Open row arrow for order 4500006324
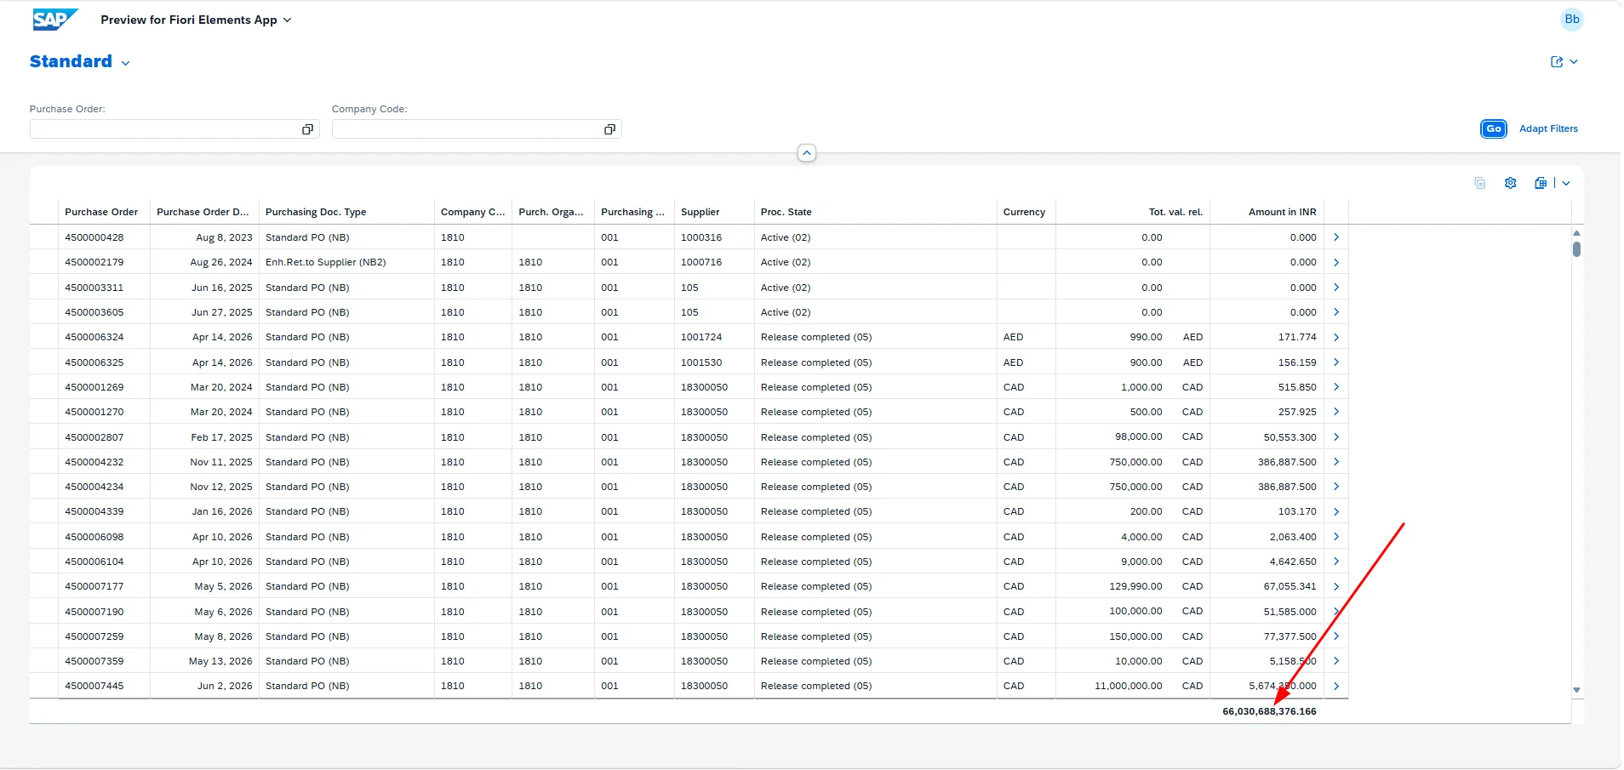The height and width of the screenshot is (770, 1624). [x=1336, y=337]
